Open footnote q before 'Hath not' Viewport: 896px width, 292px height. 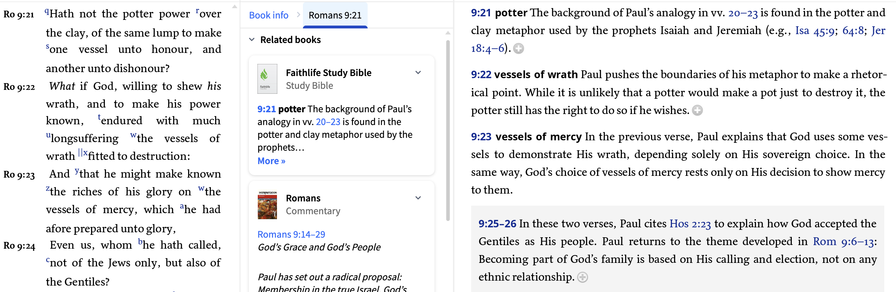click(x=47, y=11)
